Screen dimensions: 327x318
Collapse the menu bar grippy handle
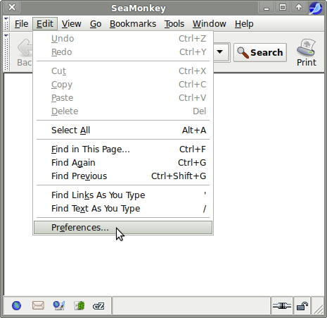6,23
